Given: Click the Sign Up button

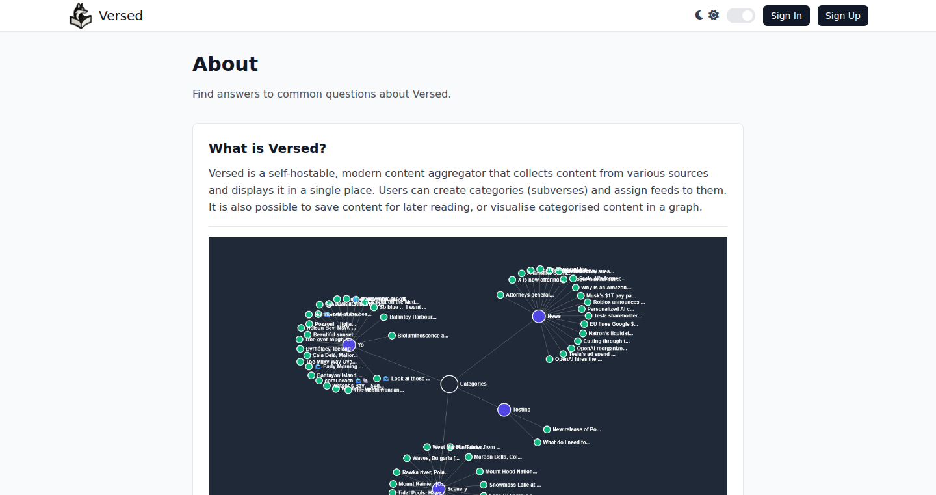Looking at the screenshot, I should pyautogui.click(x=843, y=16).
